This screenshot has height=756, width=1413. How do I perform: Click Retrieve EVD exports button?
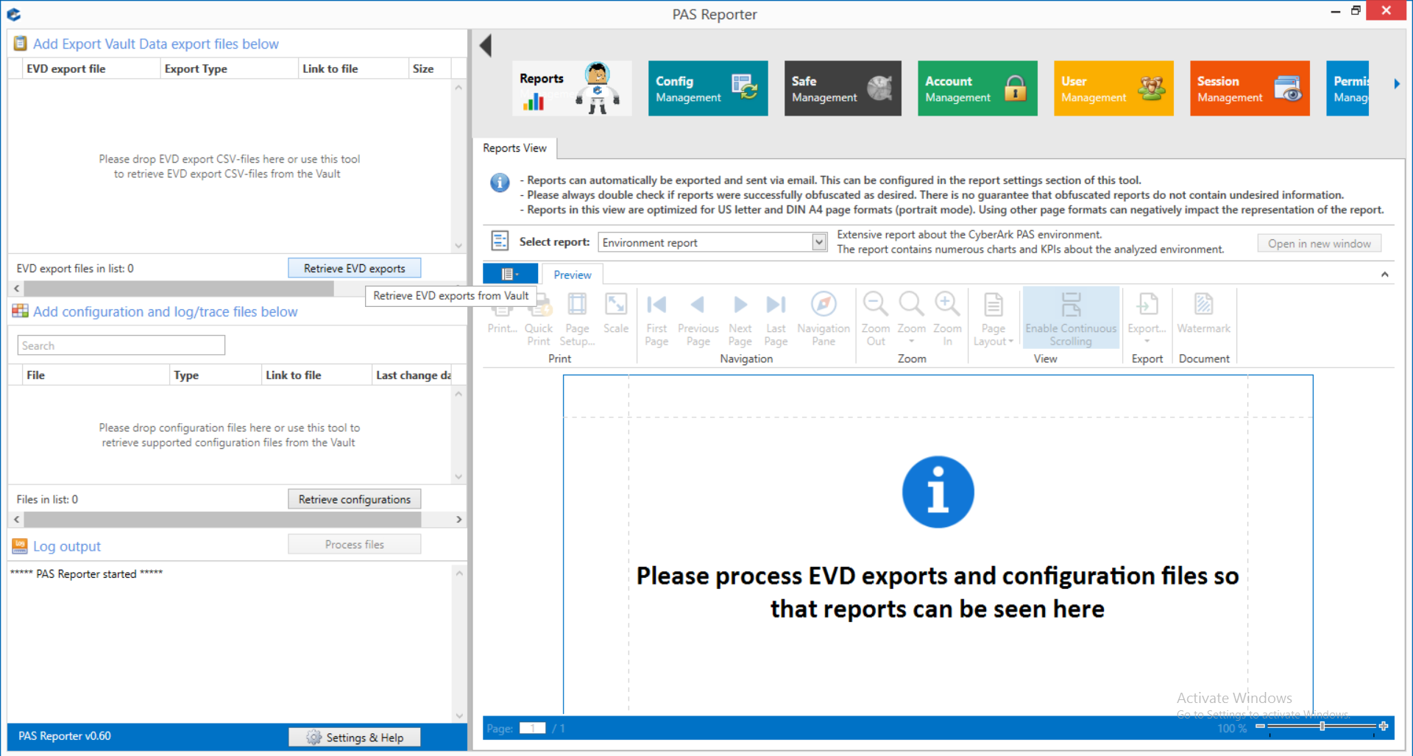click(x=355, y=268)
